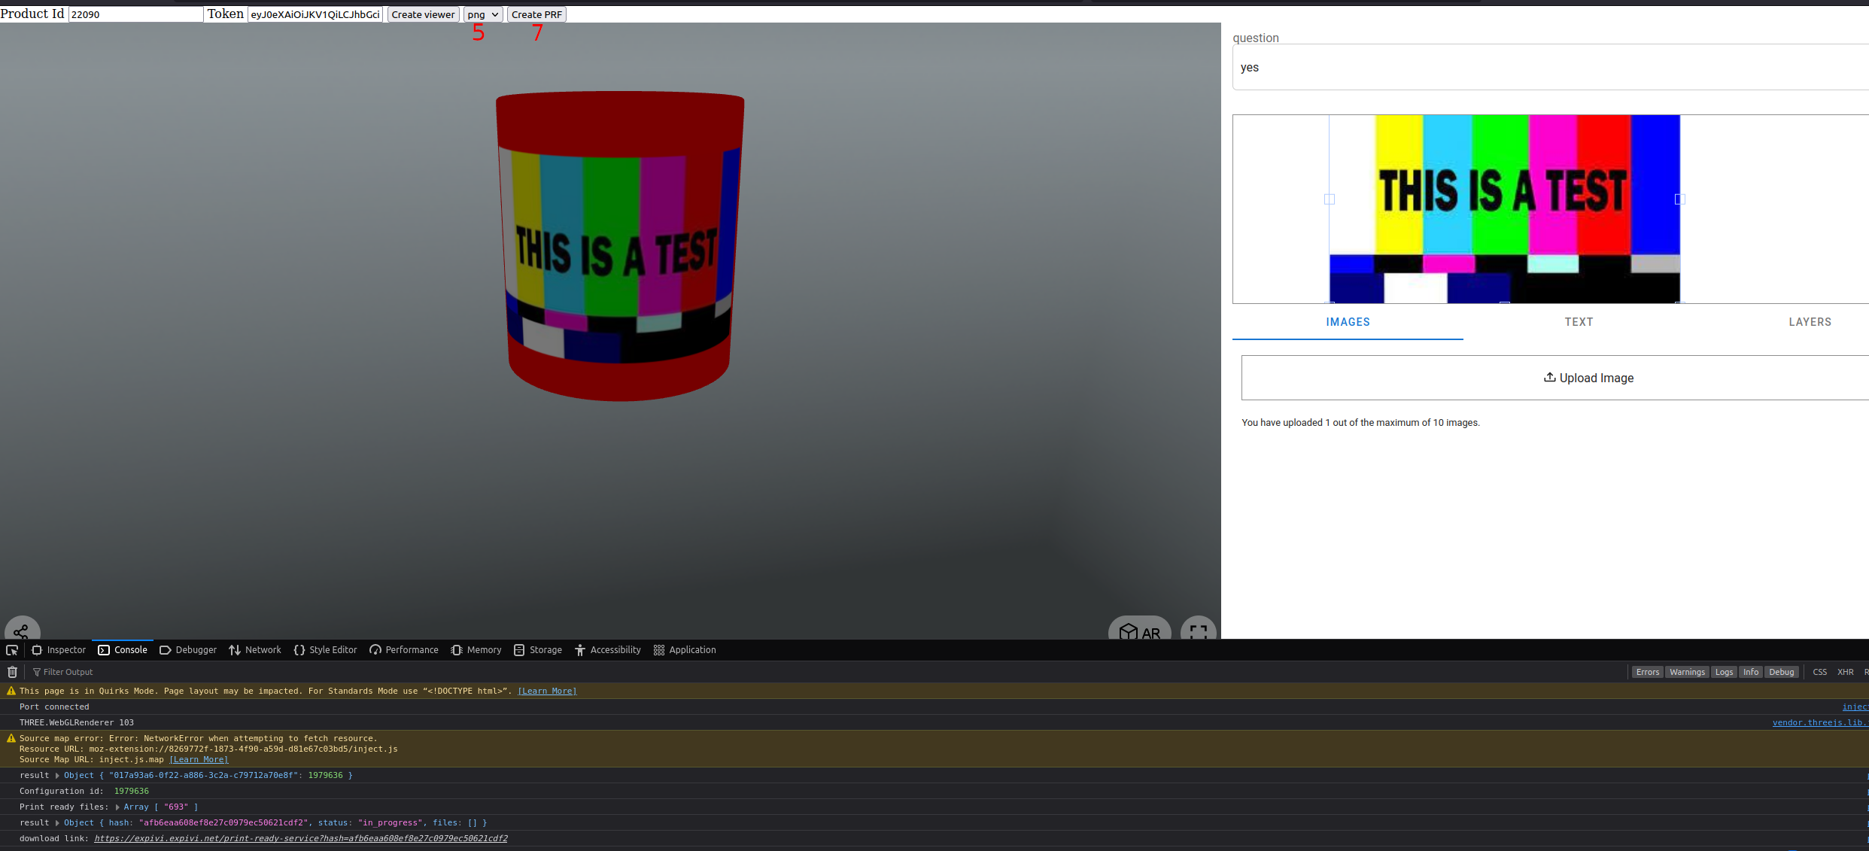Image resolution: width=1869 pixels, height=851 pixels.
Task: Switch to the TEXT tab
Action: (1579, 322)
